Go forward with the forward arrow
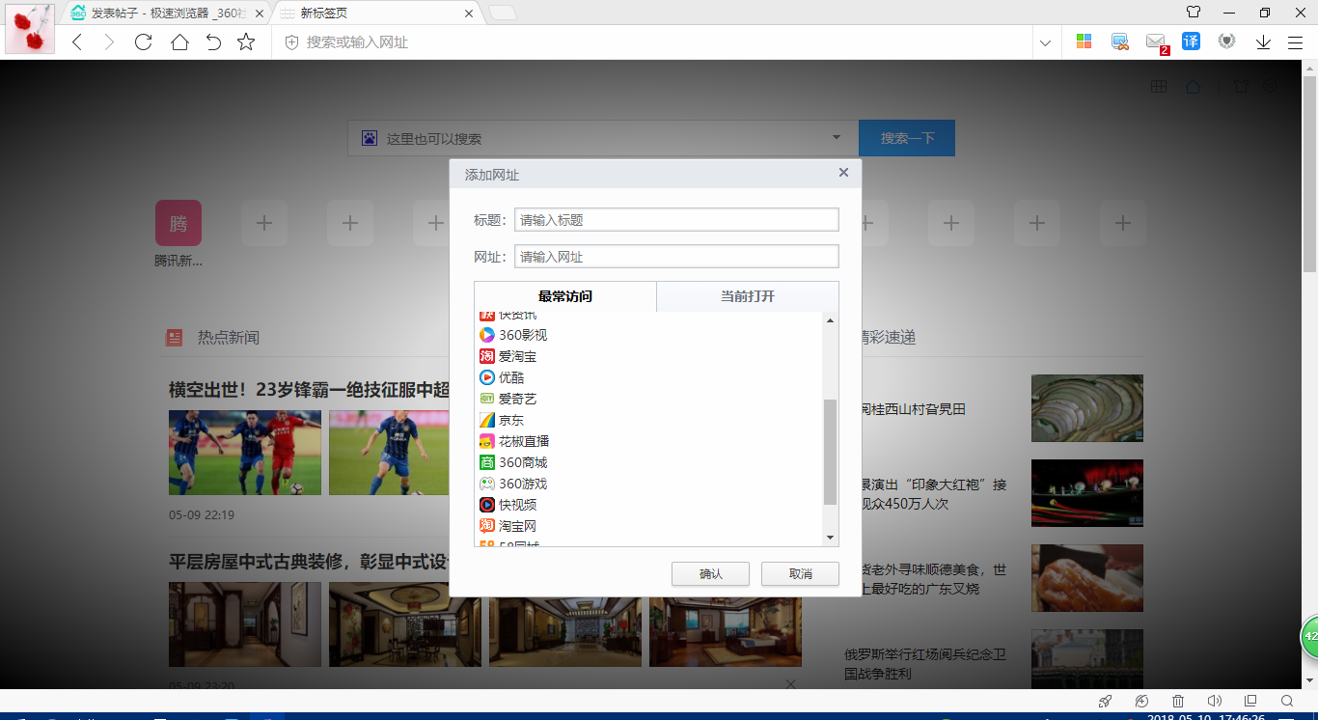 point(109,42)
